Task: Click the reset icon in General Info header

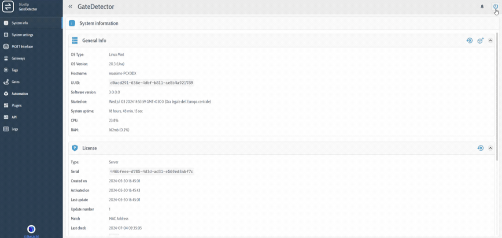Action: point(469,41)
